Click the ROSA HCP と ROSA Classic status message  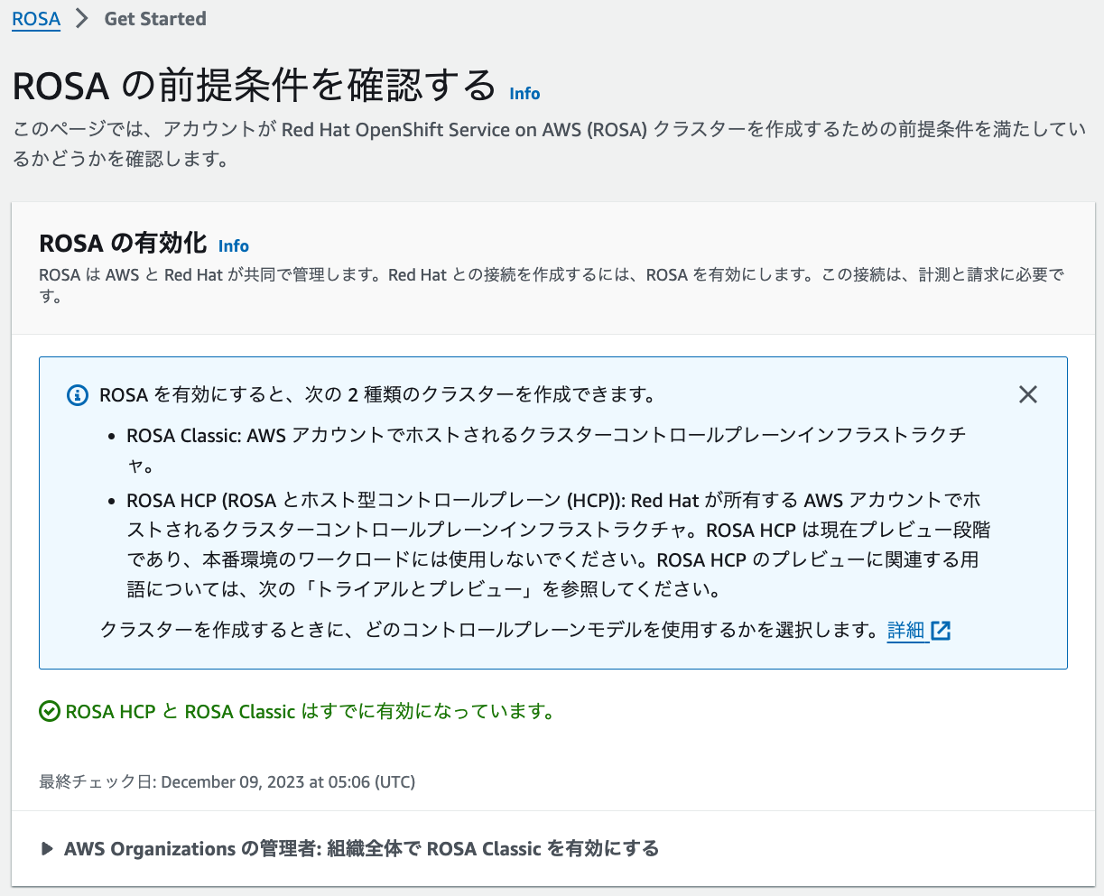[x=310, y=712]
